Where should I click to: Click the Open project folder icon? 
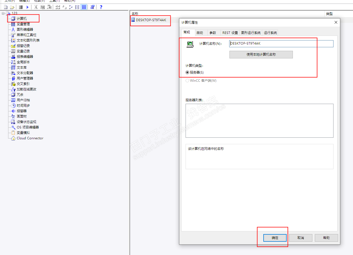(12, 7)
